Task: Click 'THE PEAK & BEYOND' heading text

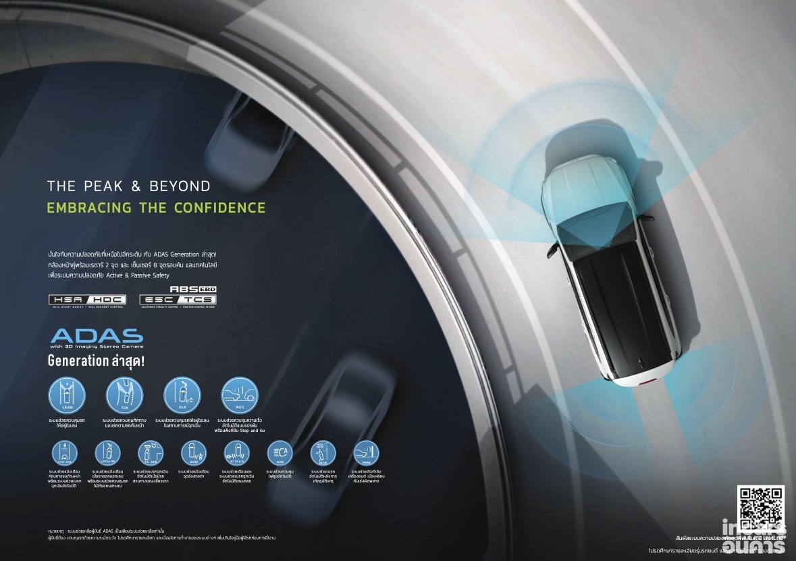Action: [128, 186]
